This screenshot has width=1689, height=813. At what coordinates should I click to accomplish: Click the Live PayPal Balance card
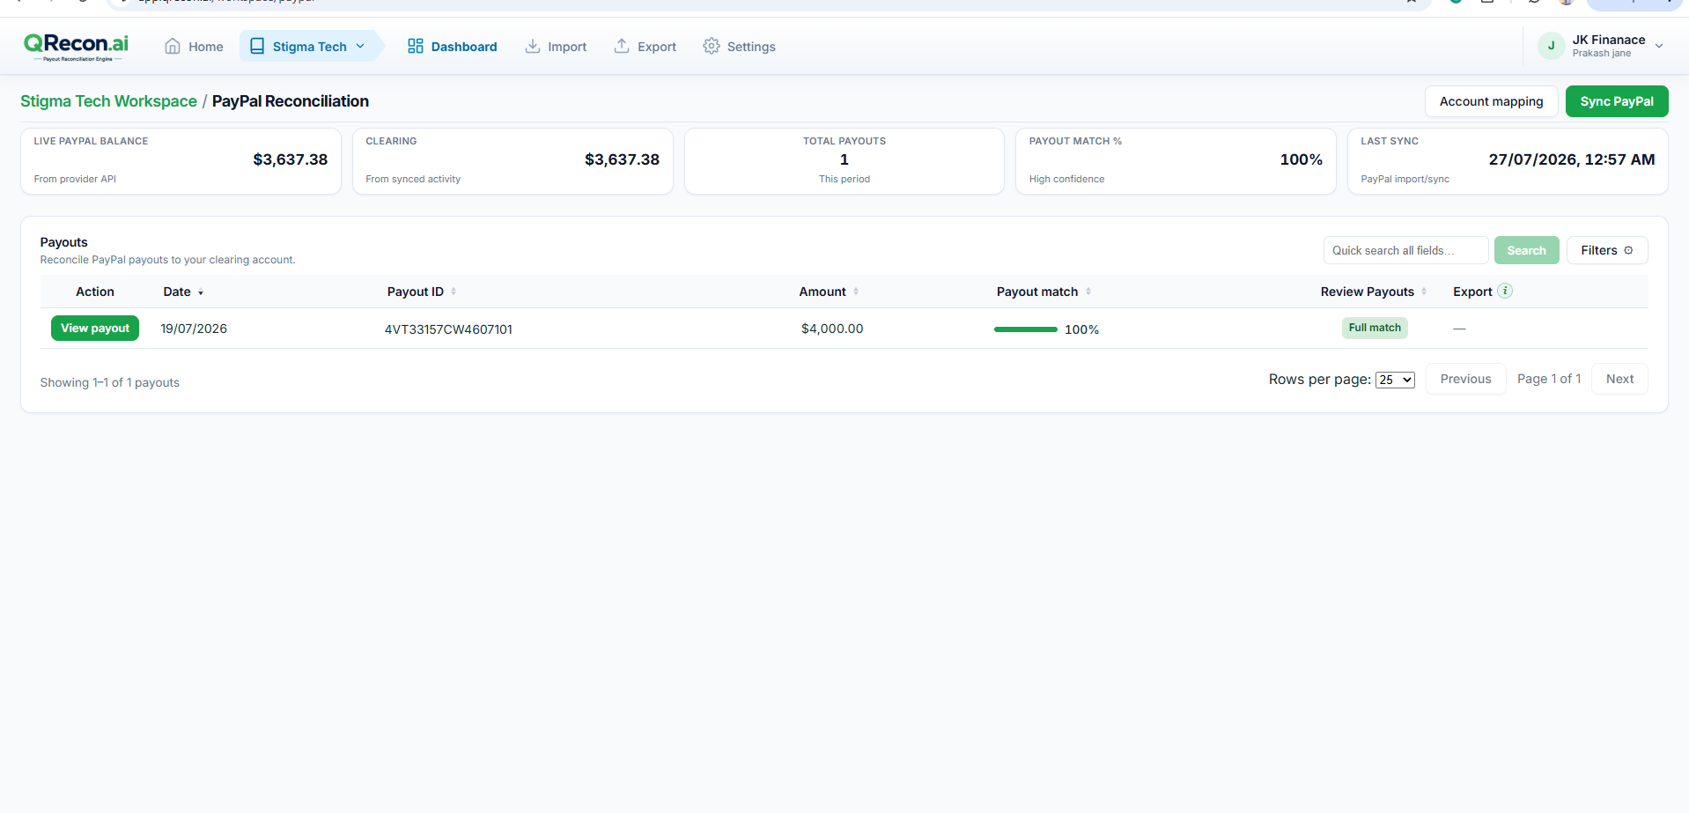click(x=181, y=161)
